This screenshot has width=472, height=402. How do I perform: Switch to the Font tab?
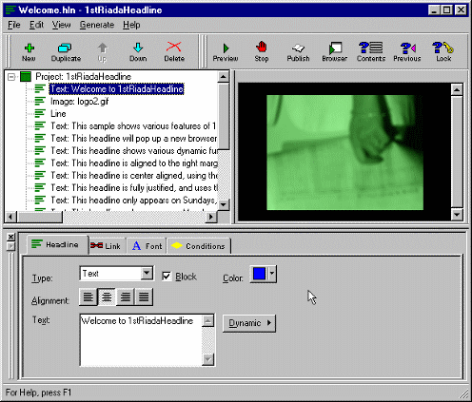tap(147, 246)
